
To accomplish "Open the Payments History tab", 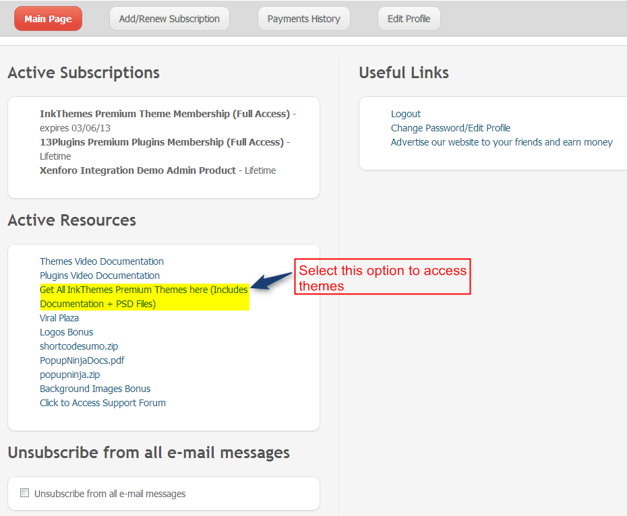I will tap(304, 19).
